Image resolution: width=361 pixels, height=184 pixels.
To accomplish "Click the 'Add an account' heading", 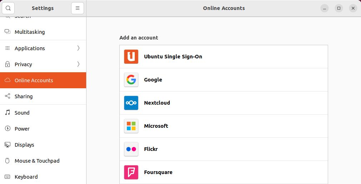I will tap(139, 38).
